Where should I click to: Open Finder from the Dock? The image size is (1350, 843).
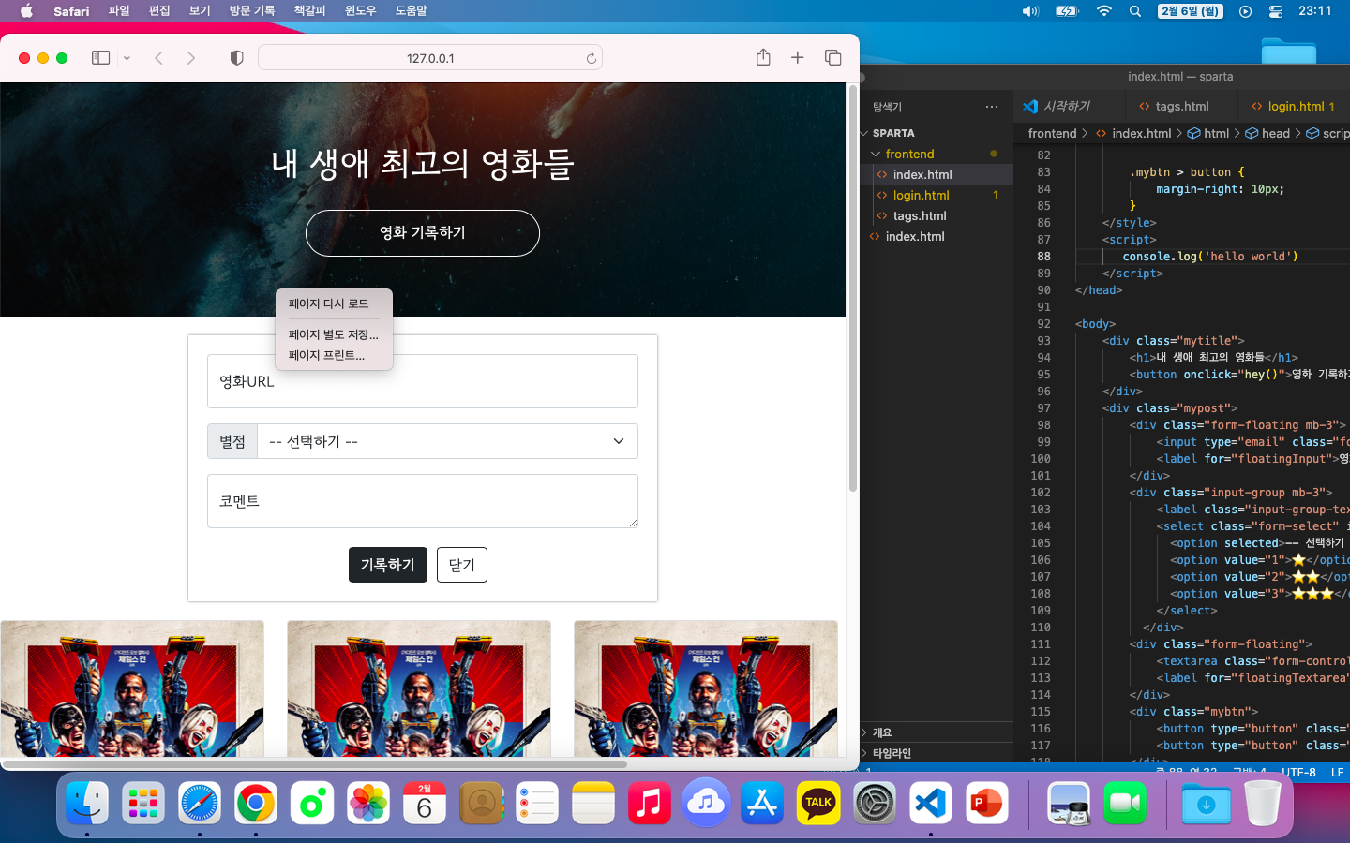pyautogui.click(x=87, y=803)
